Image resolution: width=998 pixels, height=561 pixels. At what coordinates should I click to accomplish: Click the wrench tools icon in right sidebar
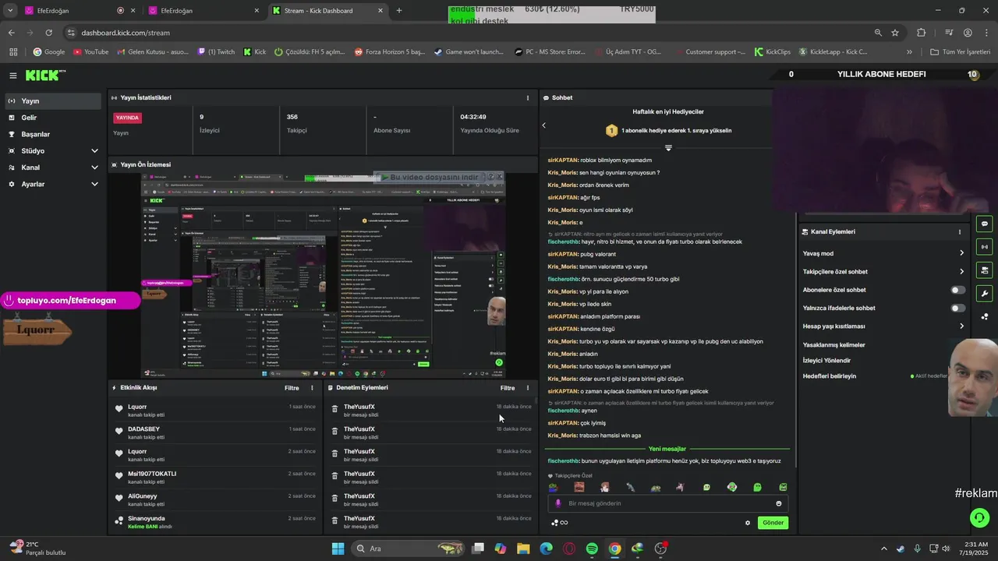pos(985,294)
